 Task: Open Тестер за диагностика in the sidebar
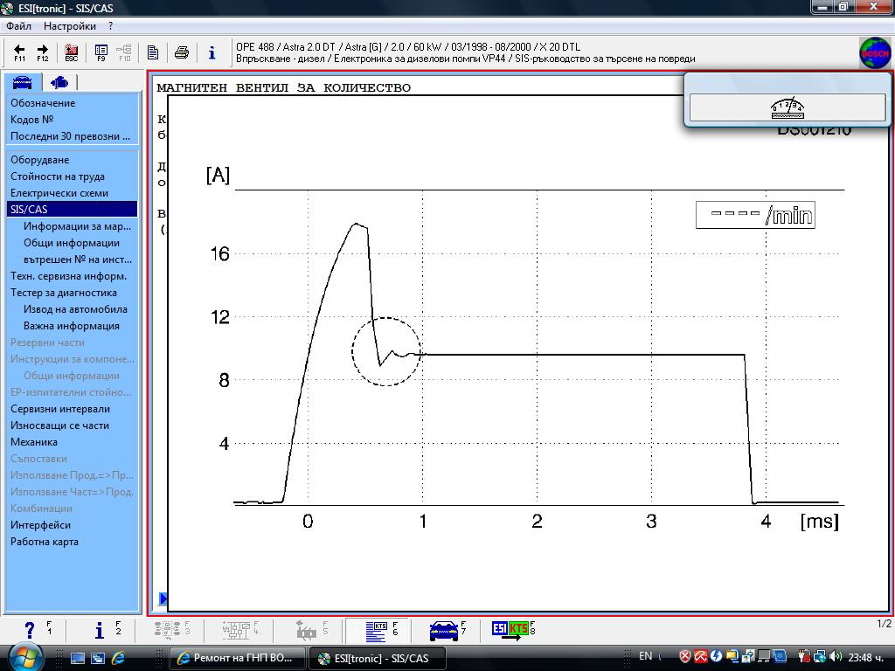[63, 293]
